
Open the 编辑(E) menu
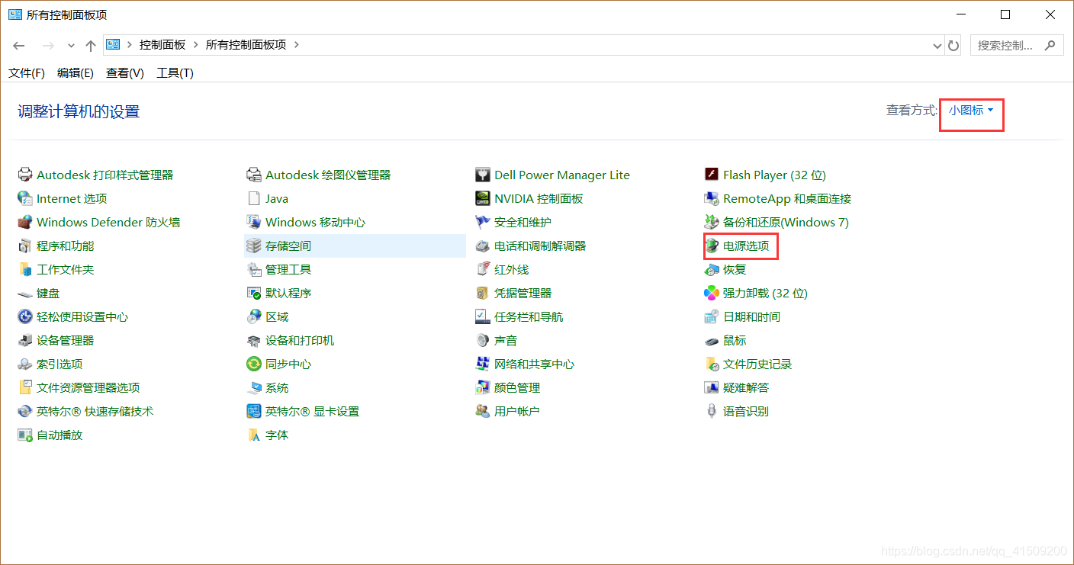coord(76,73)
